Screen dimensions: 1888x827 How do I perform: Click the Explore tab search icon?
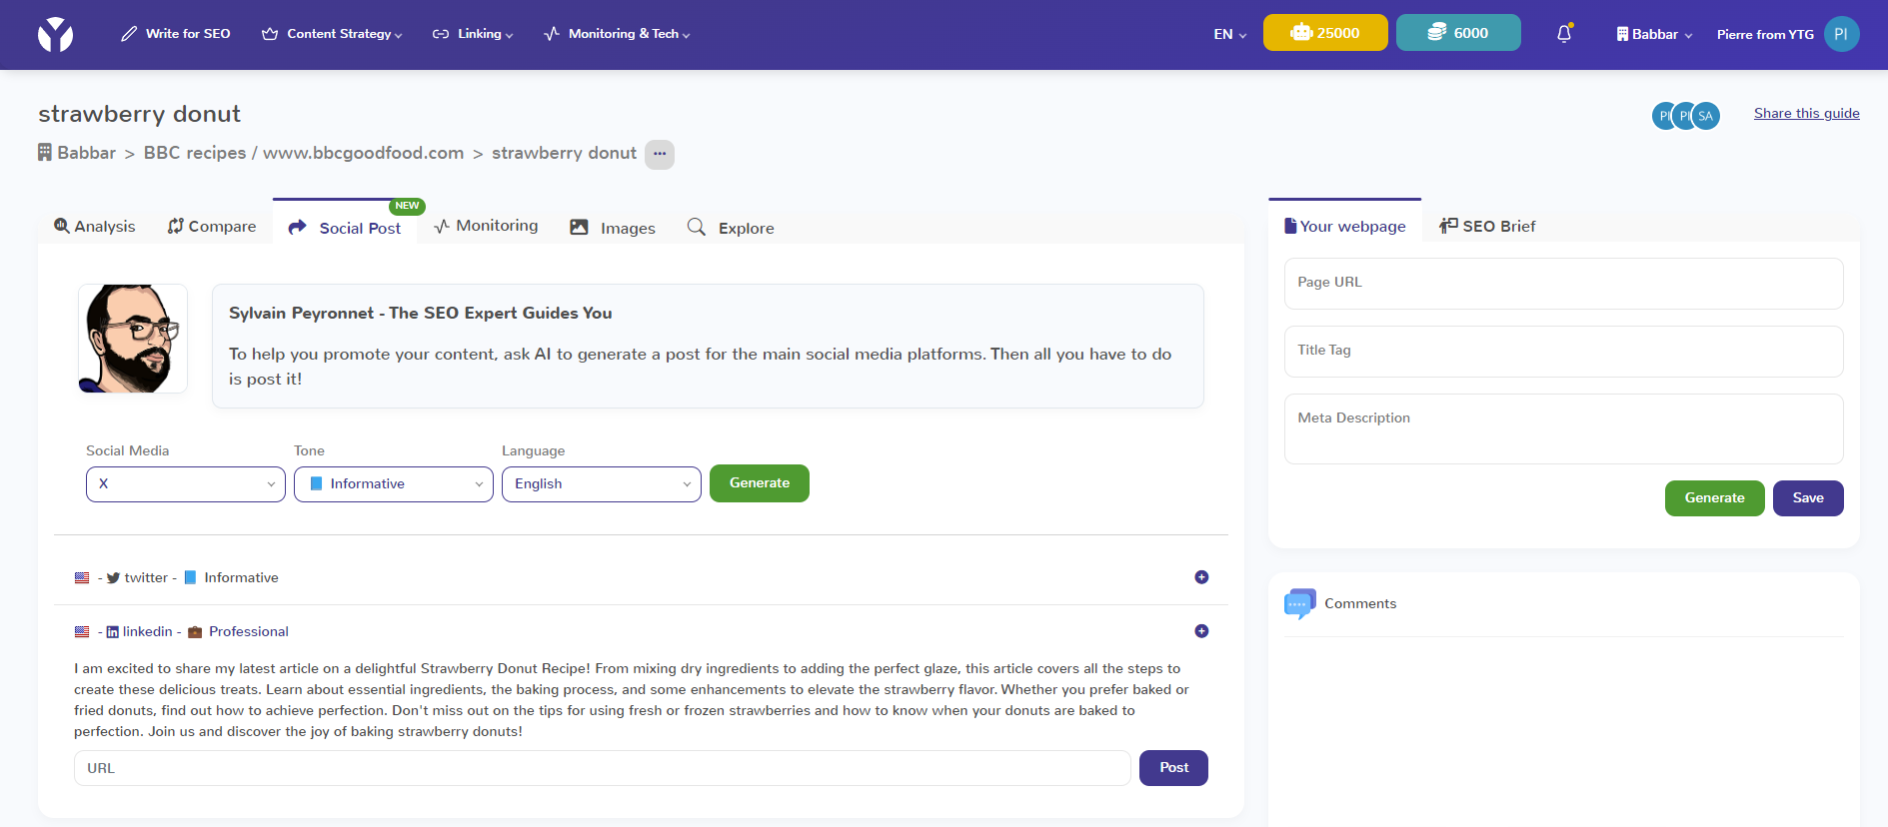(x=697, y=227)
